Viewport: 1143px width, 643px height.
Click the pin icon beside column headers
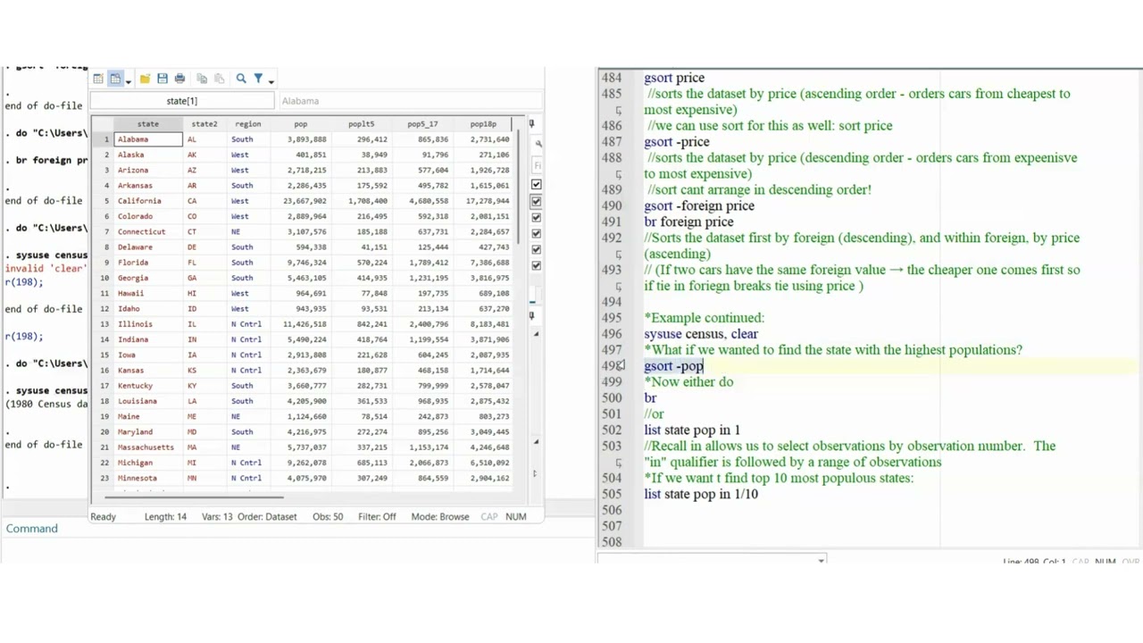pyautogui.click(x=531, y=123)
